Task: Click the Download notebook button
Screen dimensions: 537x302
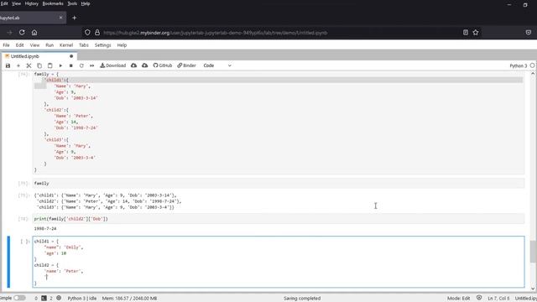Action: coord(113,65)
